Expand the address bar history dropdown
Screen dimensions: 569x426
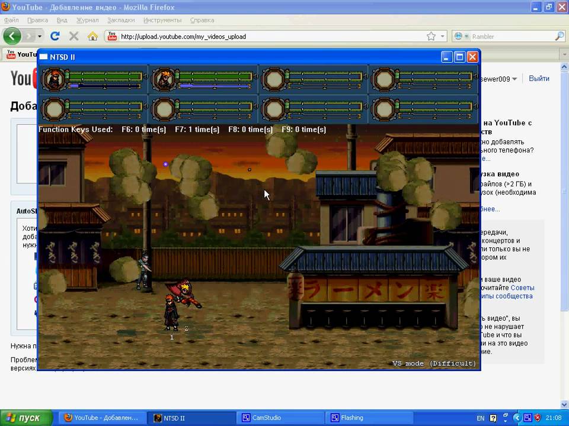point(442,36)
